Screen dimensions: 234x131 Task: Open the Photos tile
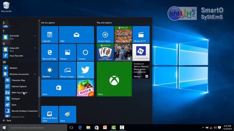(68, 52)
